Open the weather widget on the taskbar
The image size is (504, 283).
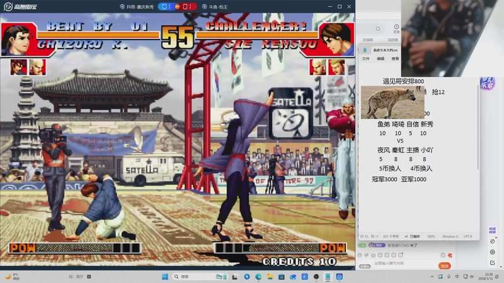12,277
